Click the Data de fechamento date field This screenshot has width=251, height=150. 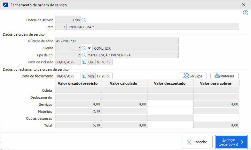(x=68, y=76)
